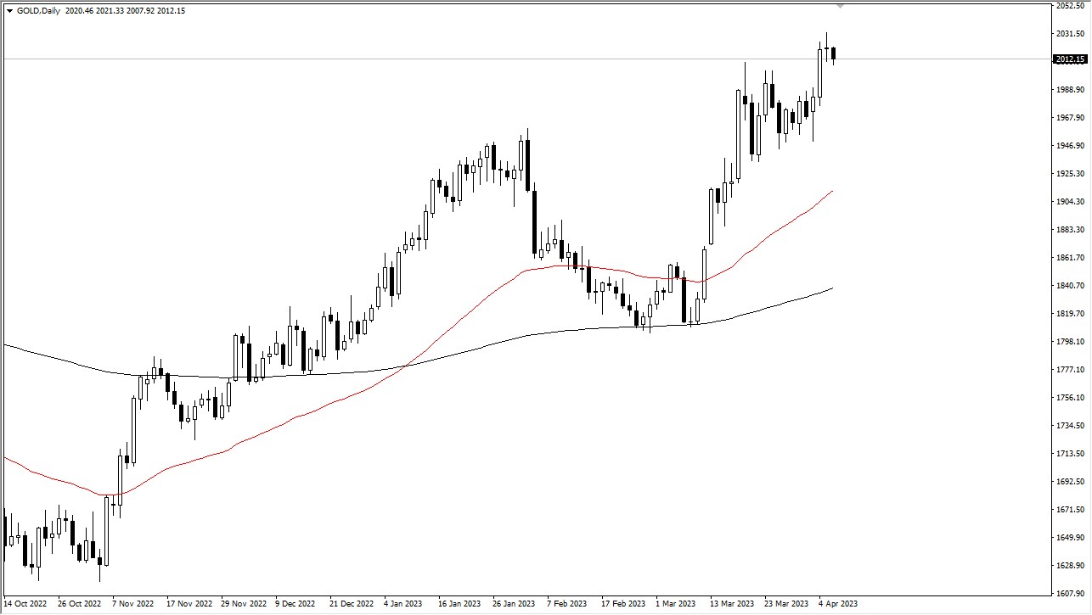The height and width of the screenshot is (615, 1092).
Task: Click the 1798.00 price scale label
Action: 1069,342
